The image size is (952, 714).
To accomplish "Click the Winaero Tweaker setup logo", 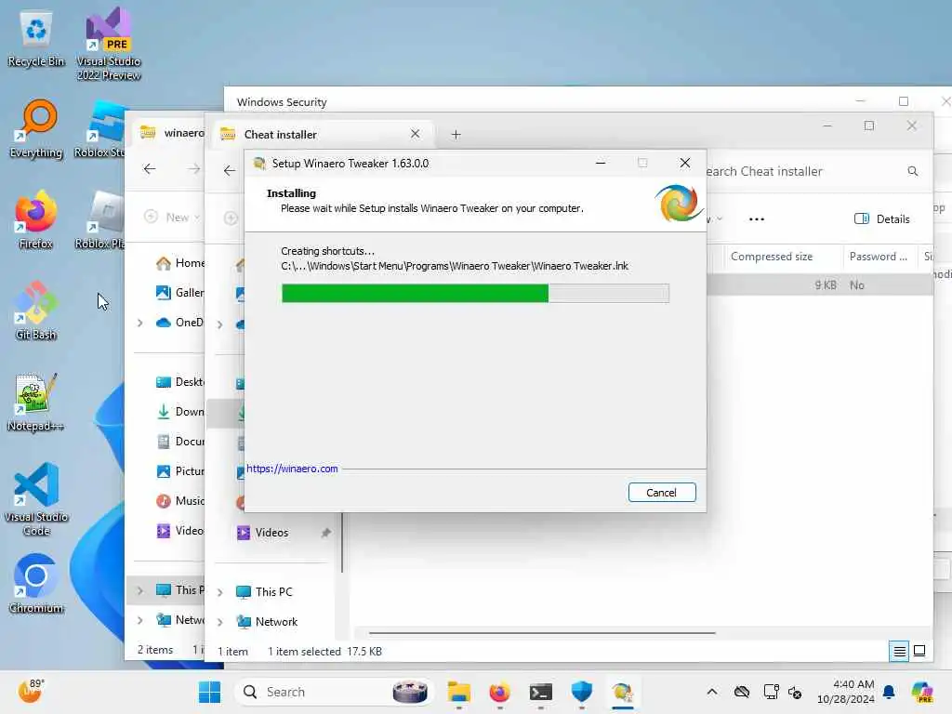I will (x=678, y=203).
